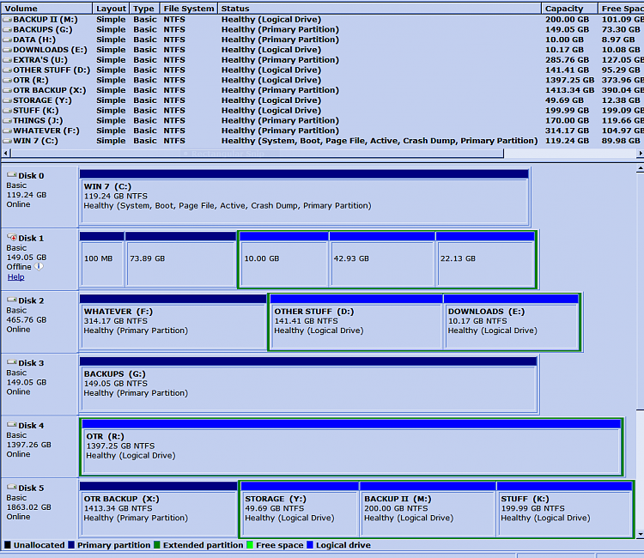This screenshot has width=644, height=558.
Task: Select the 100 MB partition on Disk 1
Action: click(102, 259)
